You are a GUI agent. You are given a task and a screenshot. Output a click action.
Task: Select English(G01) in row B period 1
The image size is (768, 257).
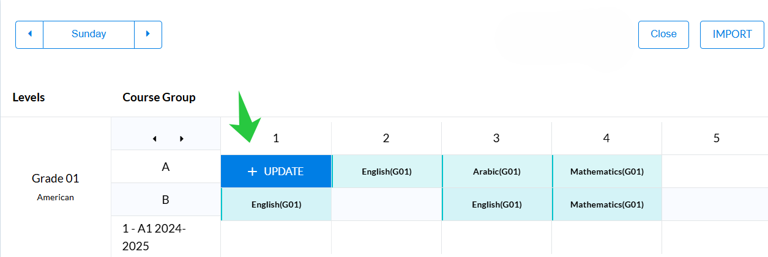tap(276, 205)
